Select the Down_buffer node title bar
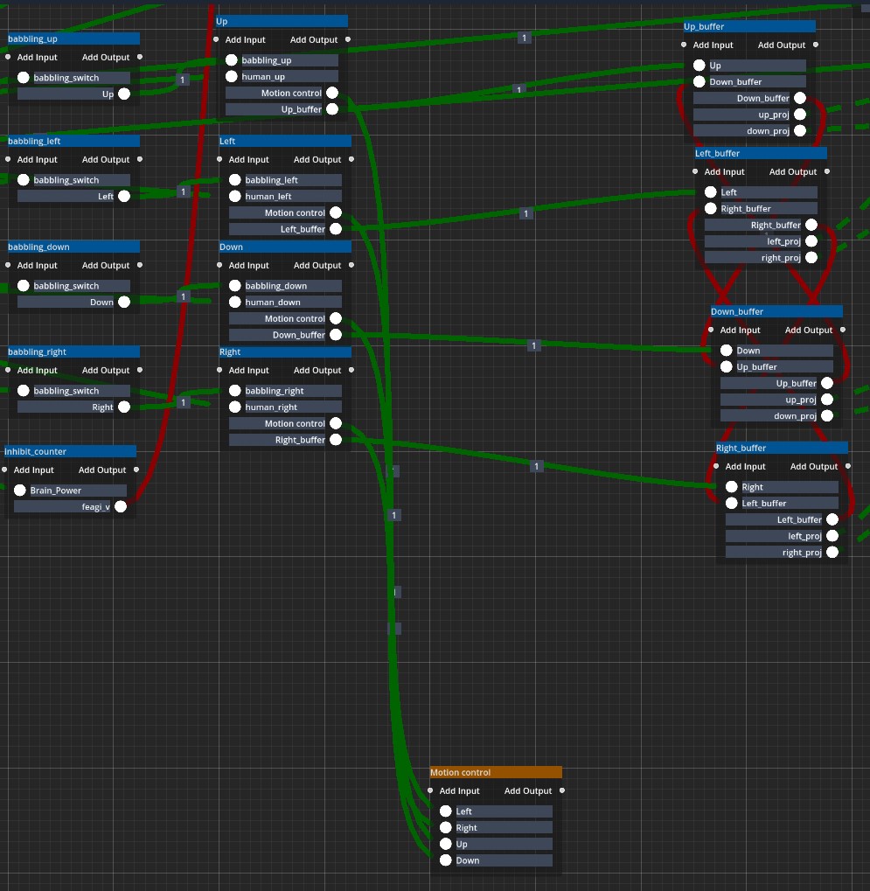This screenshot has width=870, height=891. pos(776,311)
